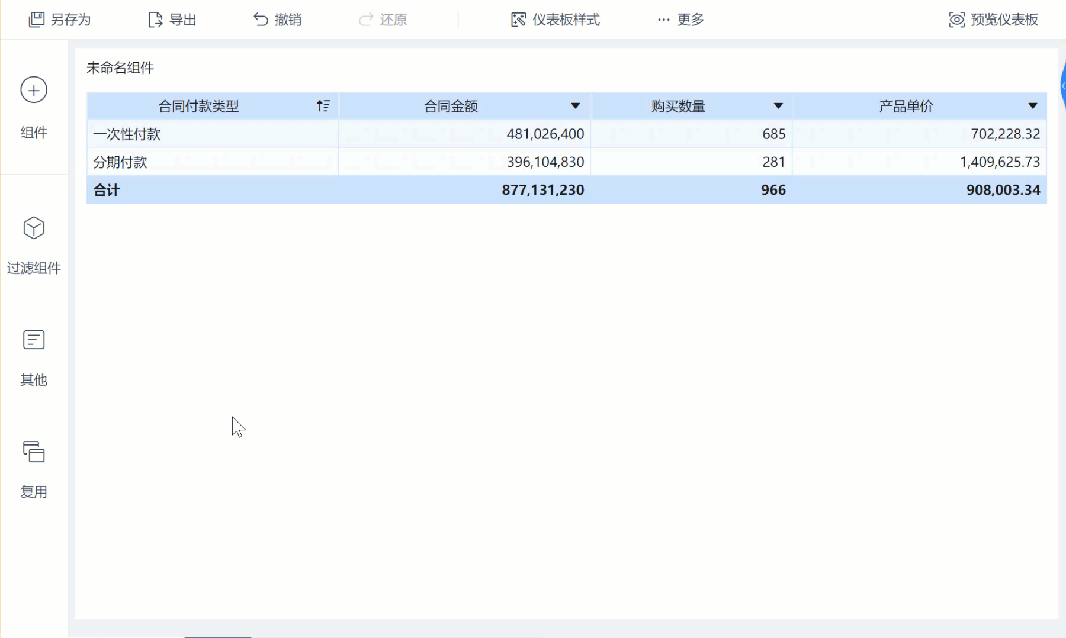Click the value 396,104,830
The image size is (1066, 638).
pyautogui.click(x=545, y=162)
